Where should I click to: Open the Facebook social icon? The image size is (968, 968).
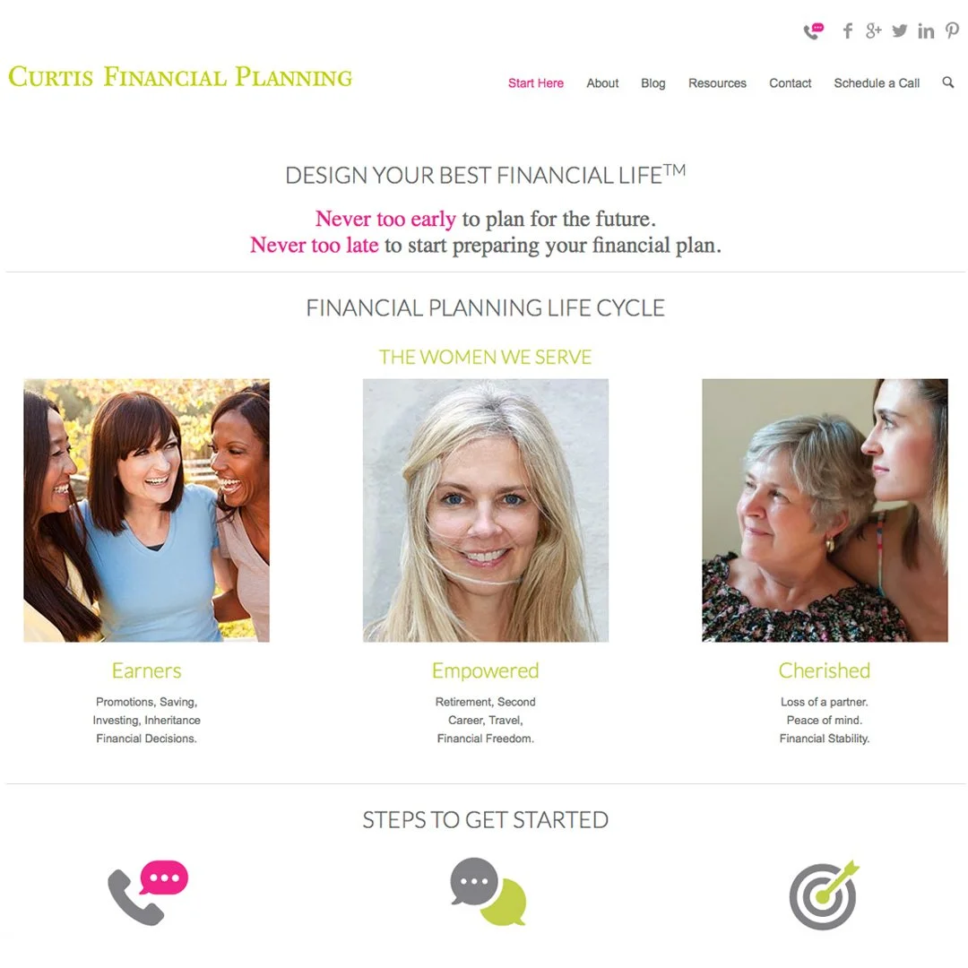(848, 30)
